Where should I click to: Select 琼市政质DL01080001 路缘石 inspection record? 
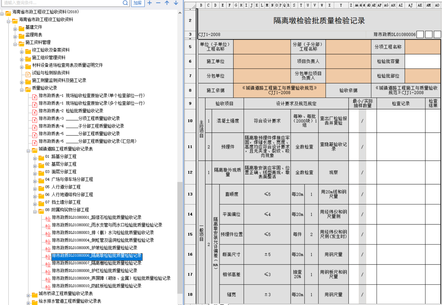click(x=96, y=218)
